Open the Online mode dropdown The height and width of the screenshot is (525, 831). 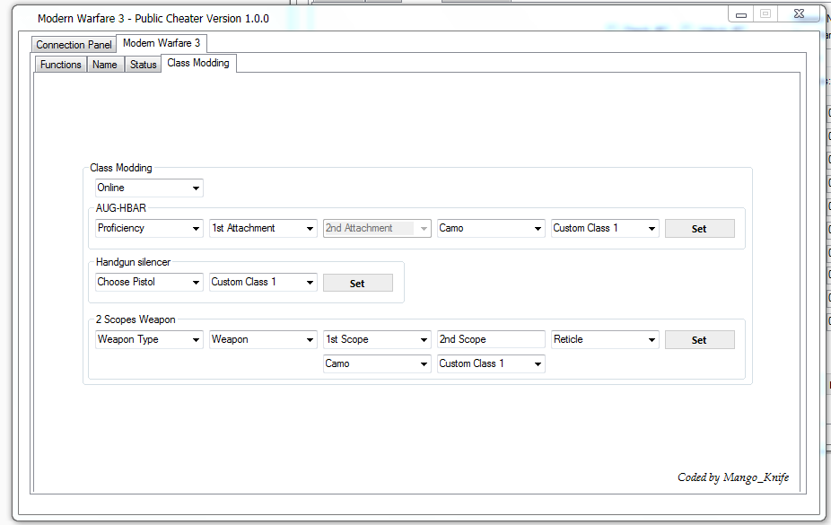(149, 188)
